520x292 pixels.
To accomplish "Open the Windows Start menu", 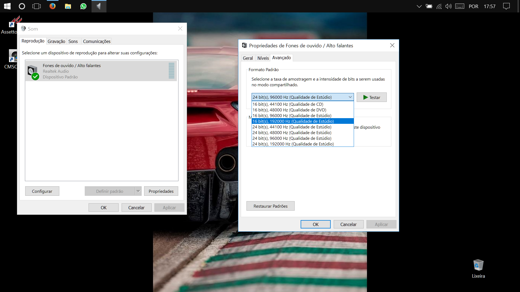I will (7, 6).
